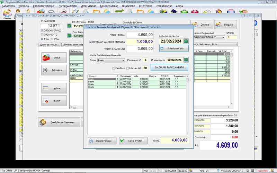Click the Parcelar em Nº field
The width and height of the screenshot is (277, 173).
(x=145, y=60)
